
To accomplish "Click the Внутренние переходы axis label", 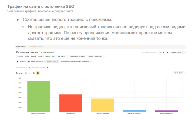I will coord(167,114).
